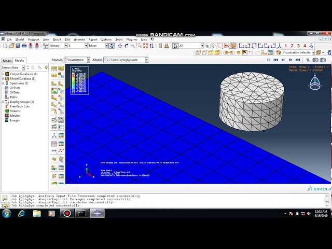Step to the previous frame

(283, 60)
